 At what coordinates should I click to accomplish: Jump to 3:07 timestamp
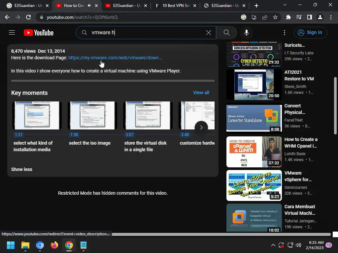click(129, 135)
